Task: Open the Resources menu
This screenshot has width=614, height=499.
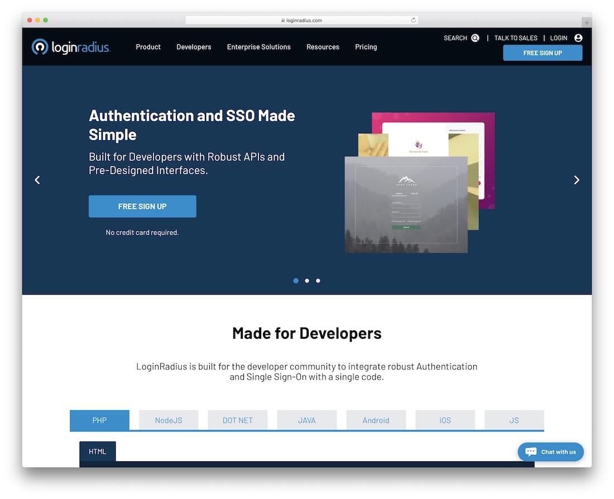Action: (x=323, y=47)
